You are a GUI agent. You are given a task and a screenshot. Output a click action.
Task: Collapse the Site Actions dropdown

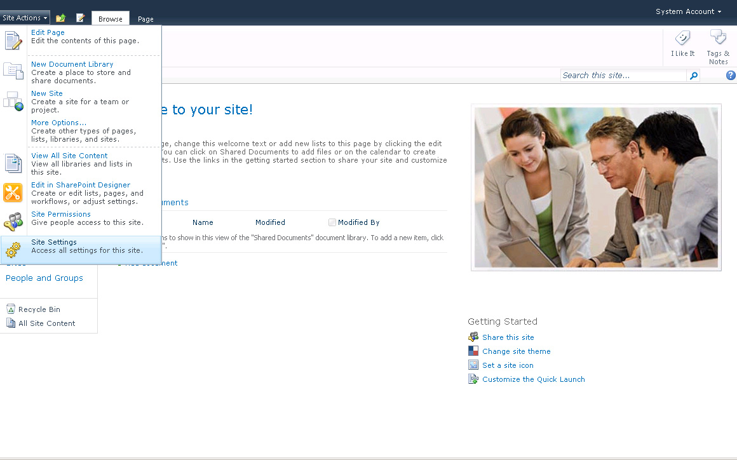pyautogui.click(x=25, y=18)
